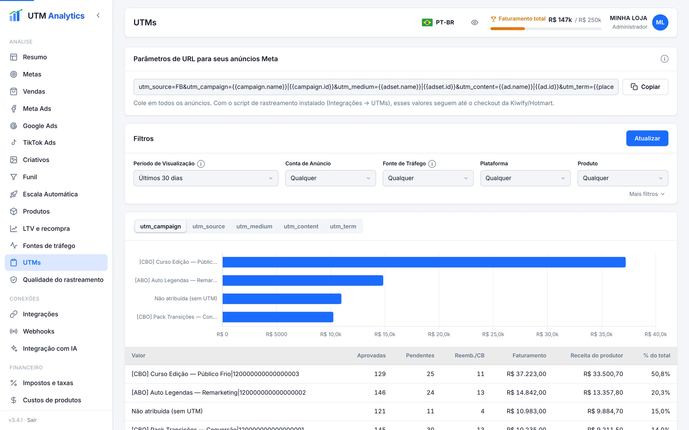Click the Atualizar button

647,138
